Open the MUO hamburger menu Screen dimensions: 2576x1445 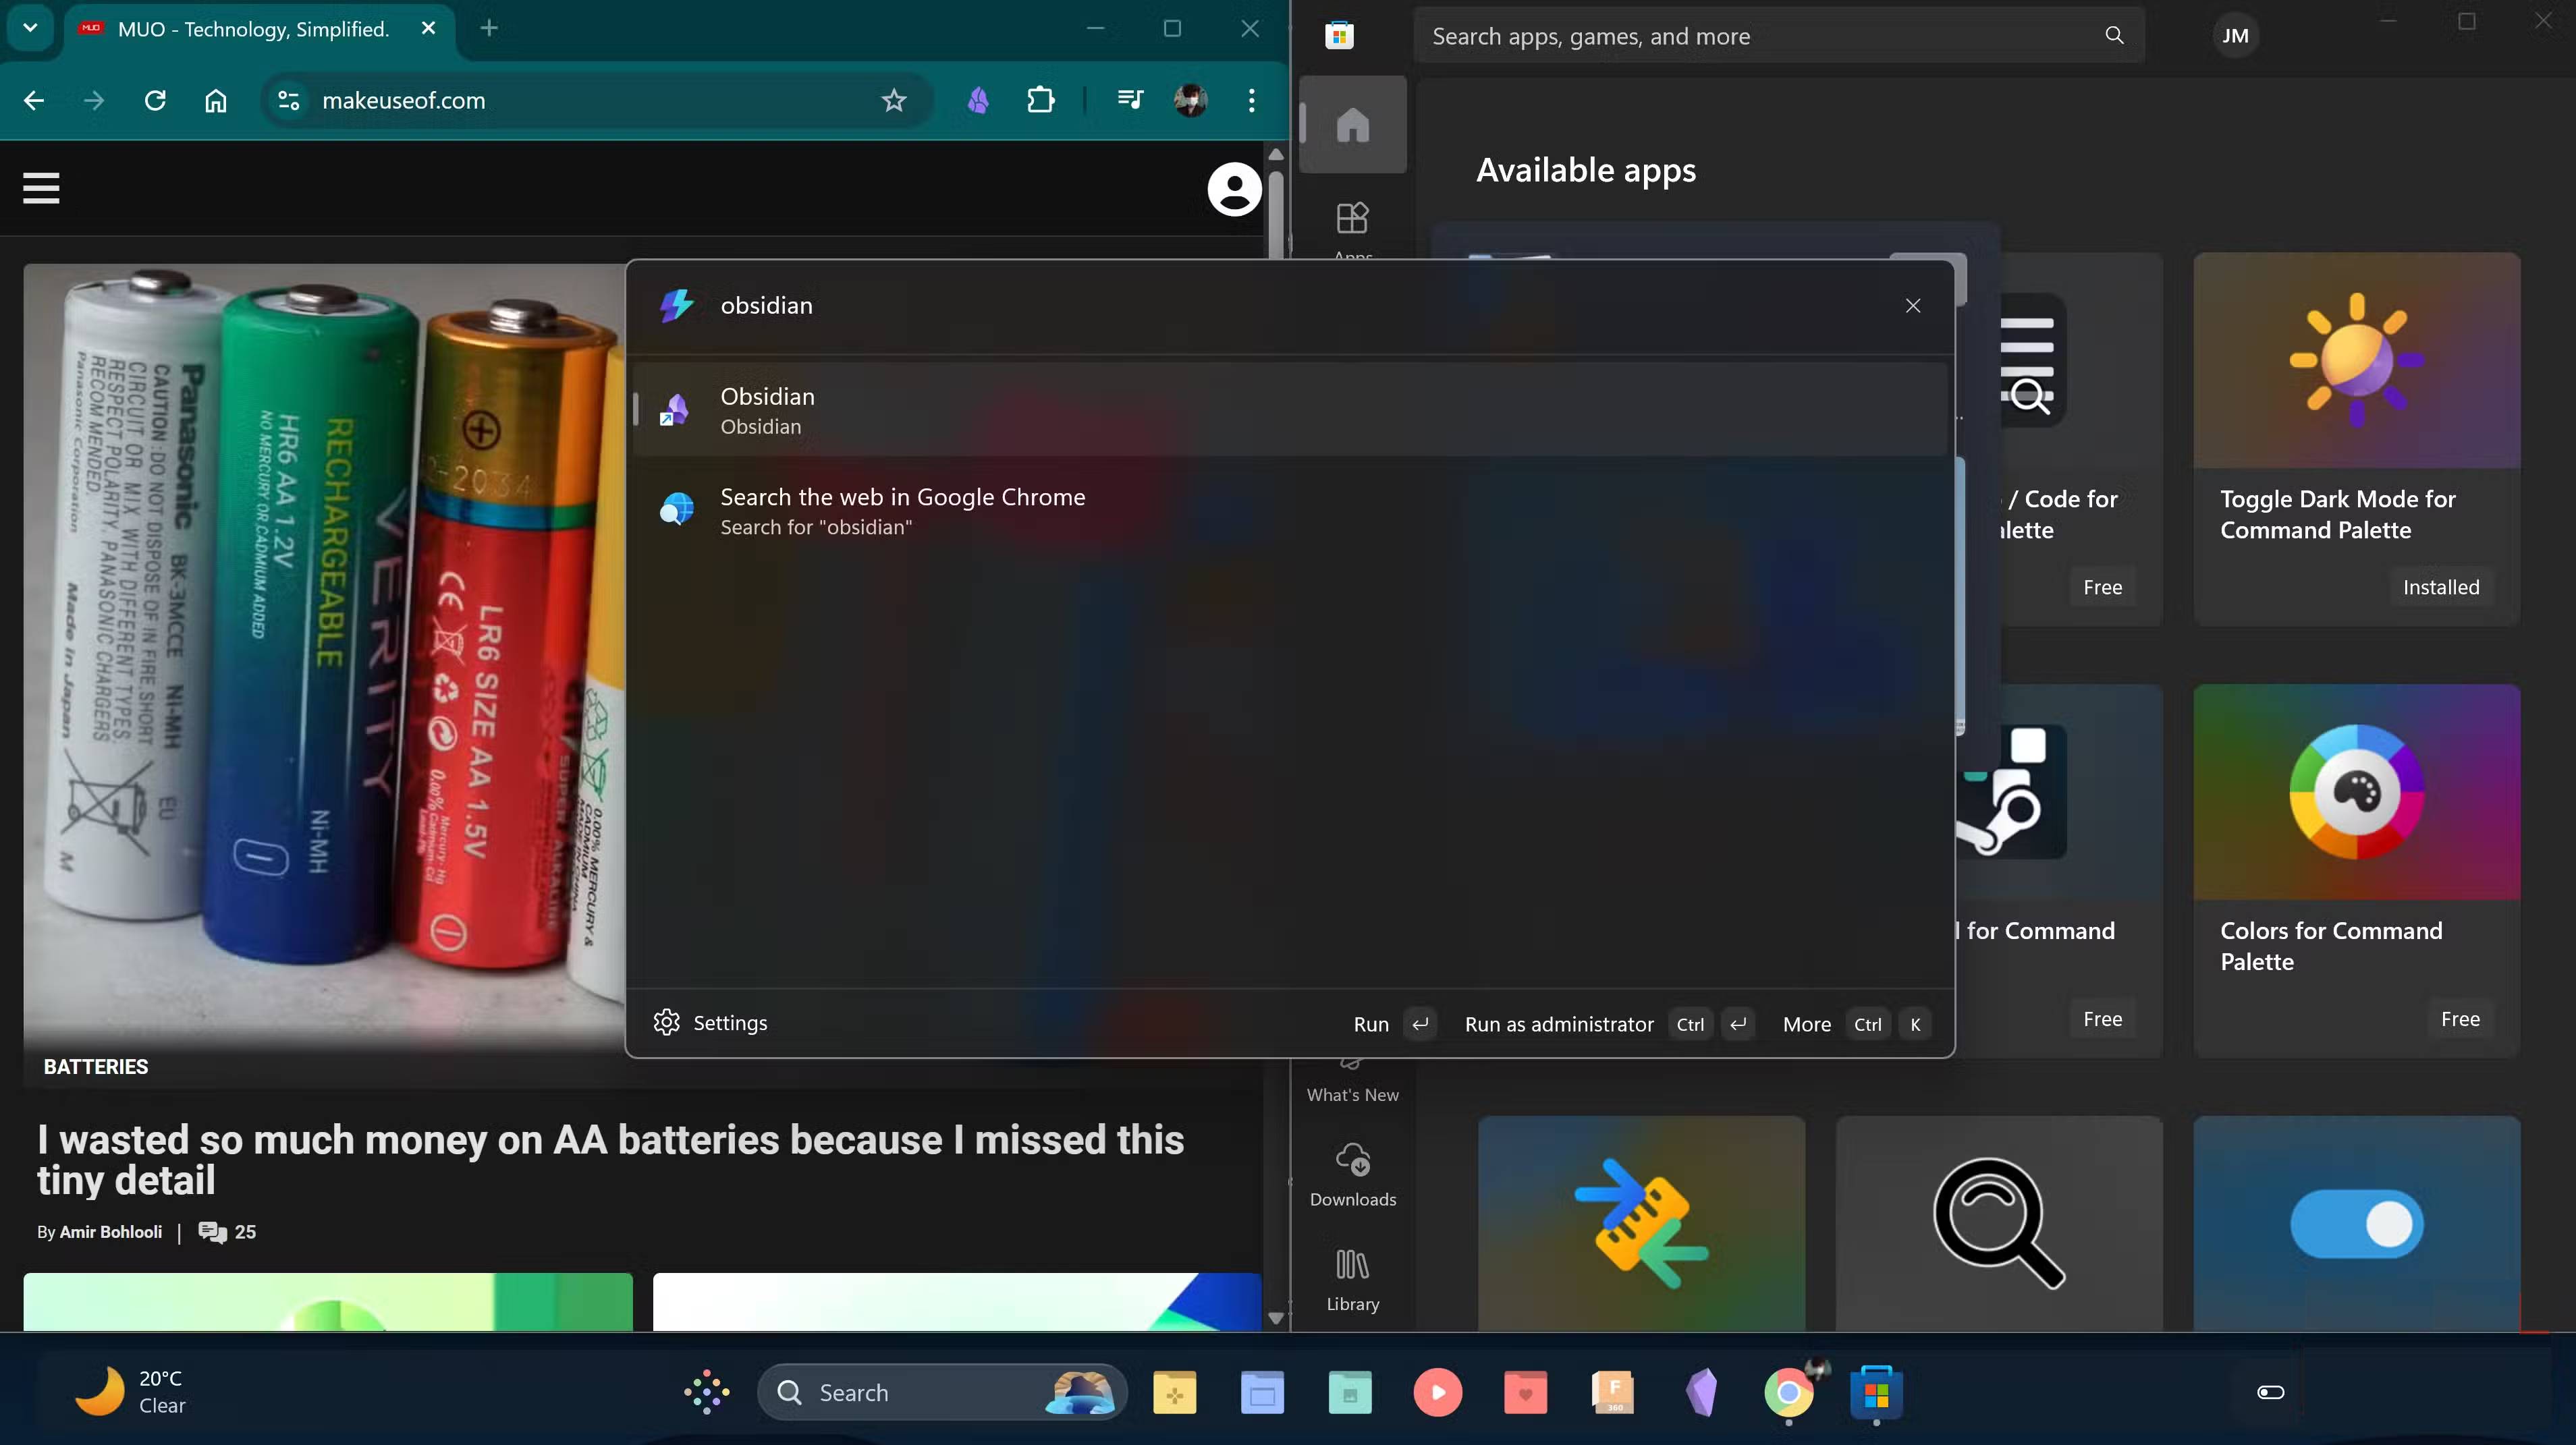pos(41,188)
